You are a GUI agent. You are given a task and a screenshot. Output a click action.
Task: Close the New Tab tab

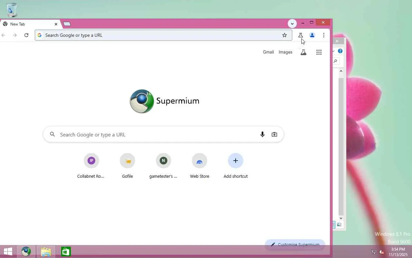pyautogui.click(x=56, y=24)
